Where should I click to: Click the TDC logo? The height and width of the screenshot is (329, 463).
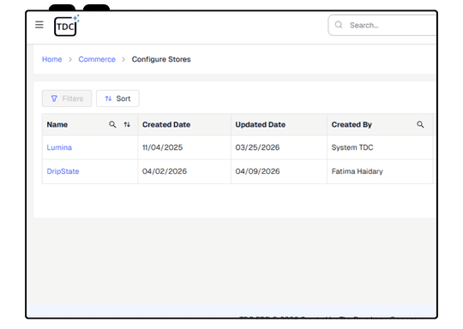[x=66, y=26]
